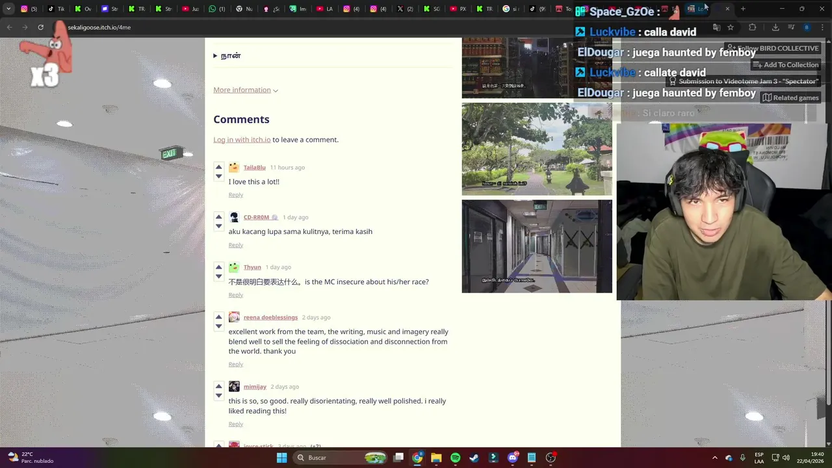This screenshot has height=468, width=832.
Task: Open browser downloads icon
Action: point(775,27)
